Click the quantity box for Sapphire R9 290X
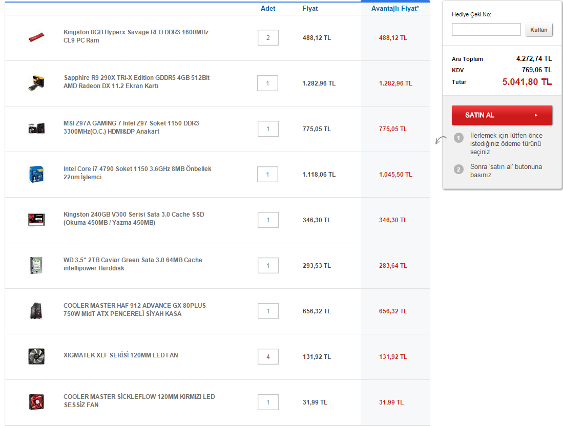563x426 pixels. (x=268, y=83)
